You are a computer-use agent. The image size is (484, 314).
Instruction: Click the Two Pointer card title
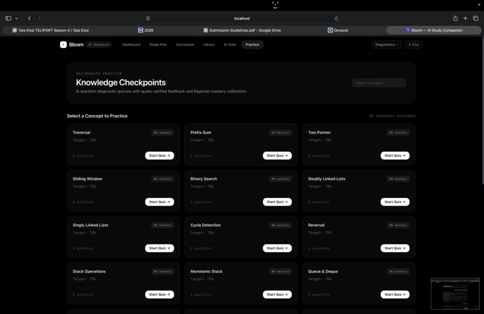pos(319,132)
